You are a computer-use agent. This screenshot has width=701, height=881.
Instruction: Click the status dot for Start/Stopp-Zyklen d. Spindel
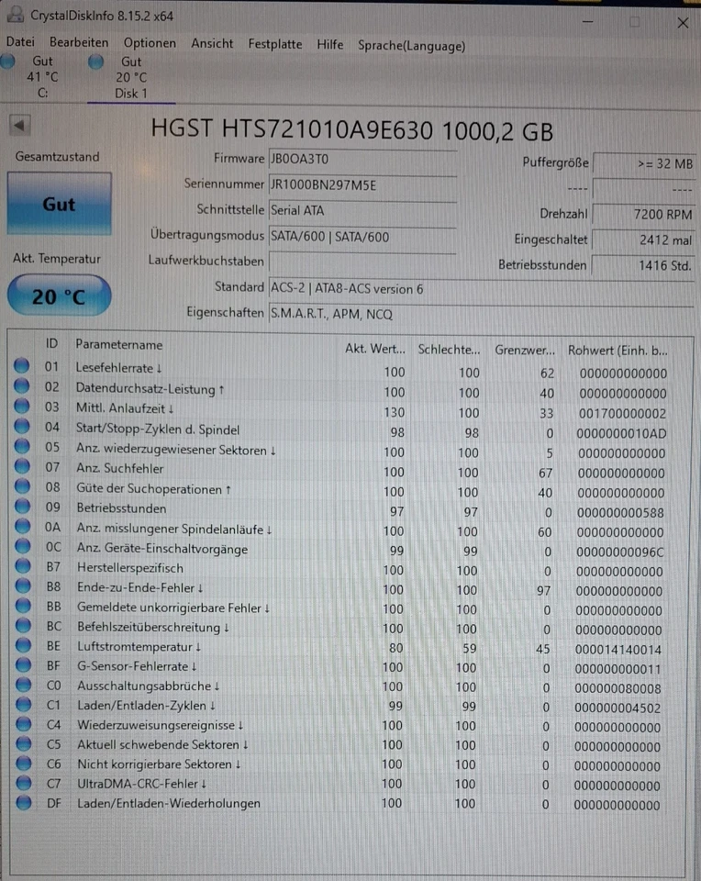coord(21,426)
